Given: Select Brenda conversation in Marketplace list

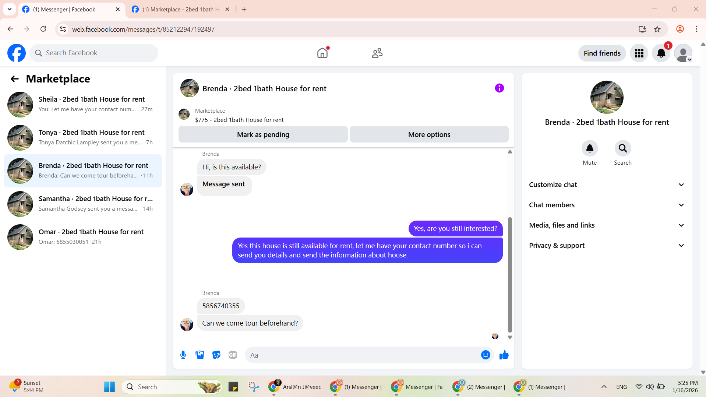Looking at the screenshot, I should 83,171.
